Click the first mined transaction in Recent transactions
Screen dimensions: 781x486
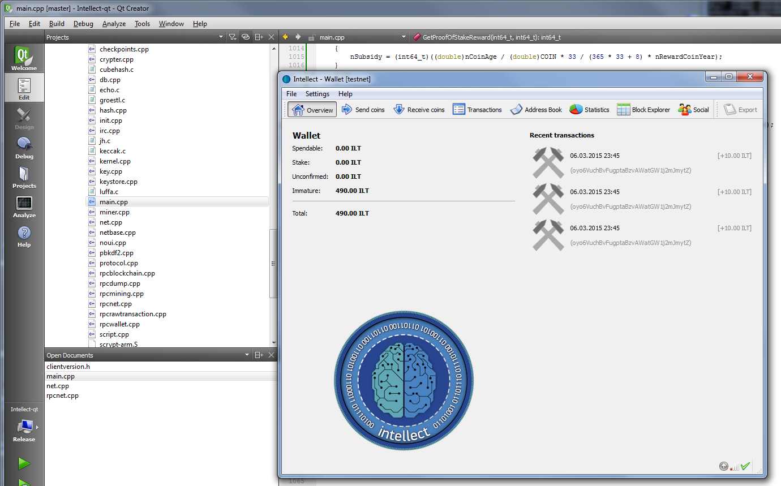point(641,162)
